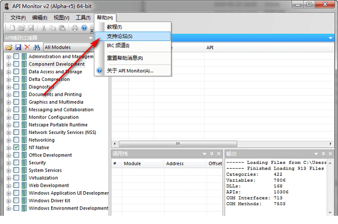
Task: Close the 输出 output panel
Action: (330, 154)
